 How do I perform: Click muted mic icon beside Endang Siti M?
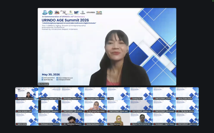click(x=132, y=99)
